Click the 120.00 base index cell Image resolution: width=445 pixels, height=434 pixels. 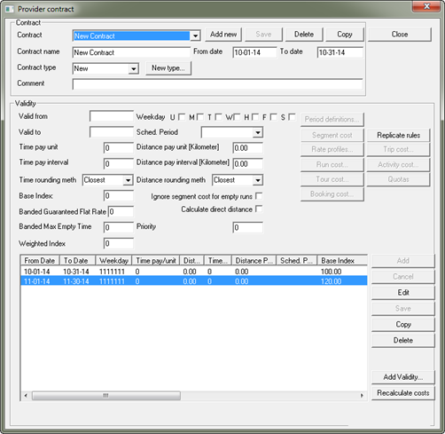click(x=331, y=281)
